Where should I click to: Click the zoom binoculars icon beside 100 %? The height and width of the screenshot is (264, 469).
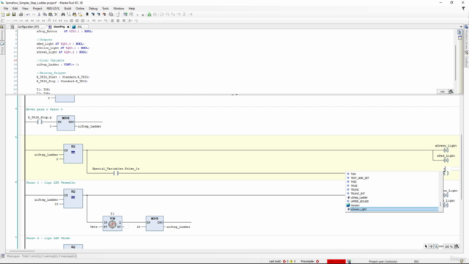[457, 246]
